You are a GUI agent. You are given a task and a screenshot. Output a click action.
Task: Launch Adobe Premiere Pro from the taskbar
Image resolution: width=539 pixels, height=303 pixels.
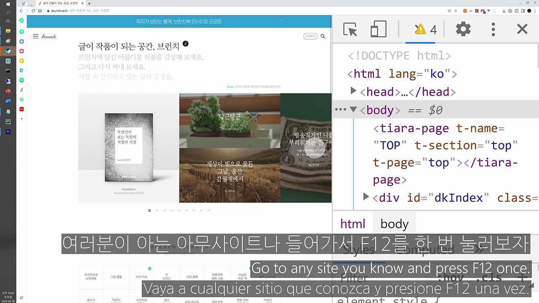(8, 131)
